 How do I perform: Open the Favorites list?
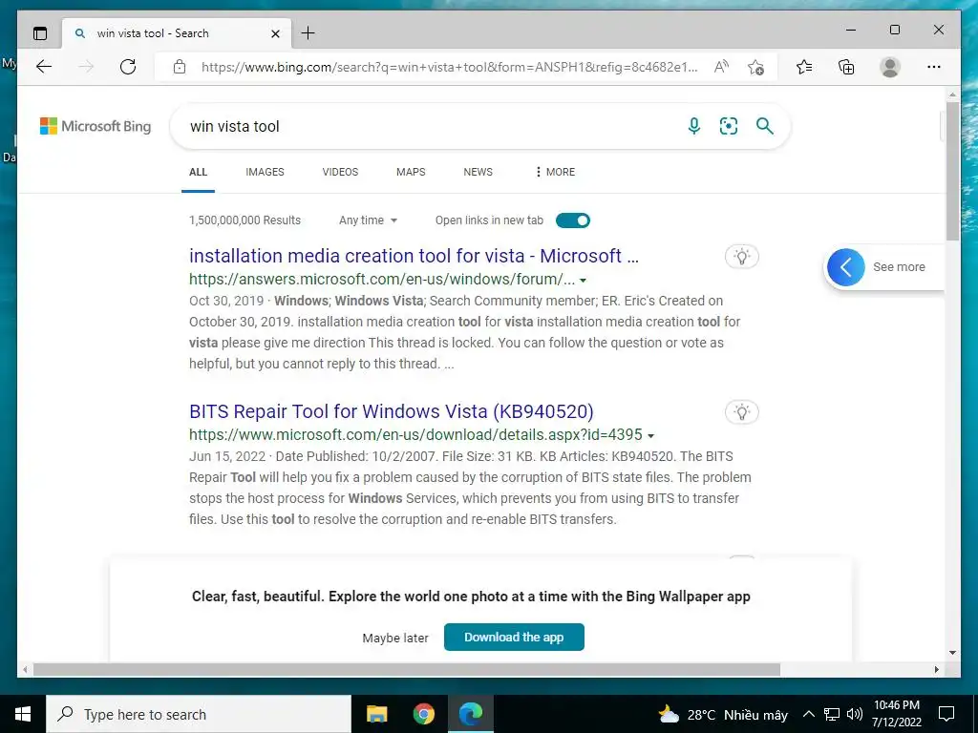[804, 67]
